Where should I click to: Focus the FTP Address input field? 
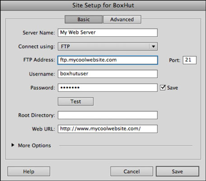108,60
